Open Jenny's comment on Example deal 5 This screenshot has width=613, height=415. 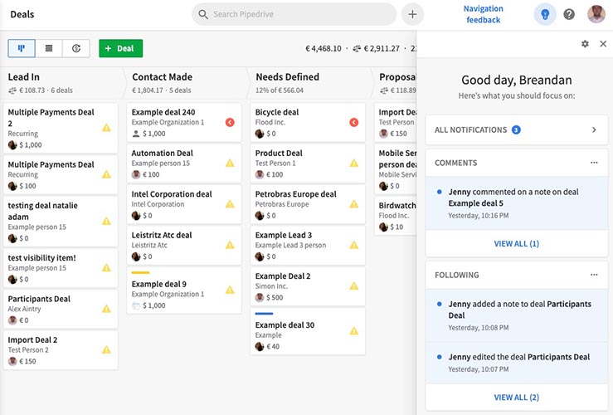pos(517,203)
